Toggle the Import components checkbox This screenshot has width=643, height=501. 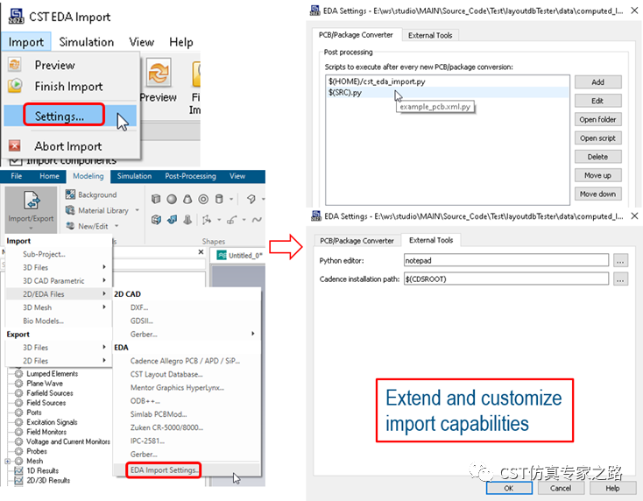15,160
